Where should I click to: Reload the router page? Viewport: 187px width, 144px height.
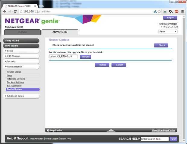[x=15, y=11]
